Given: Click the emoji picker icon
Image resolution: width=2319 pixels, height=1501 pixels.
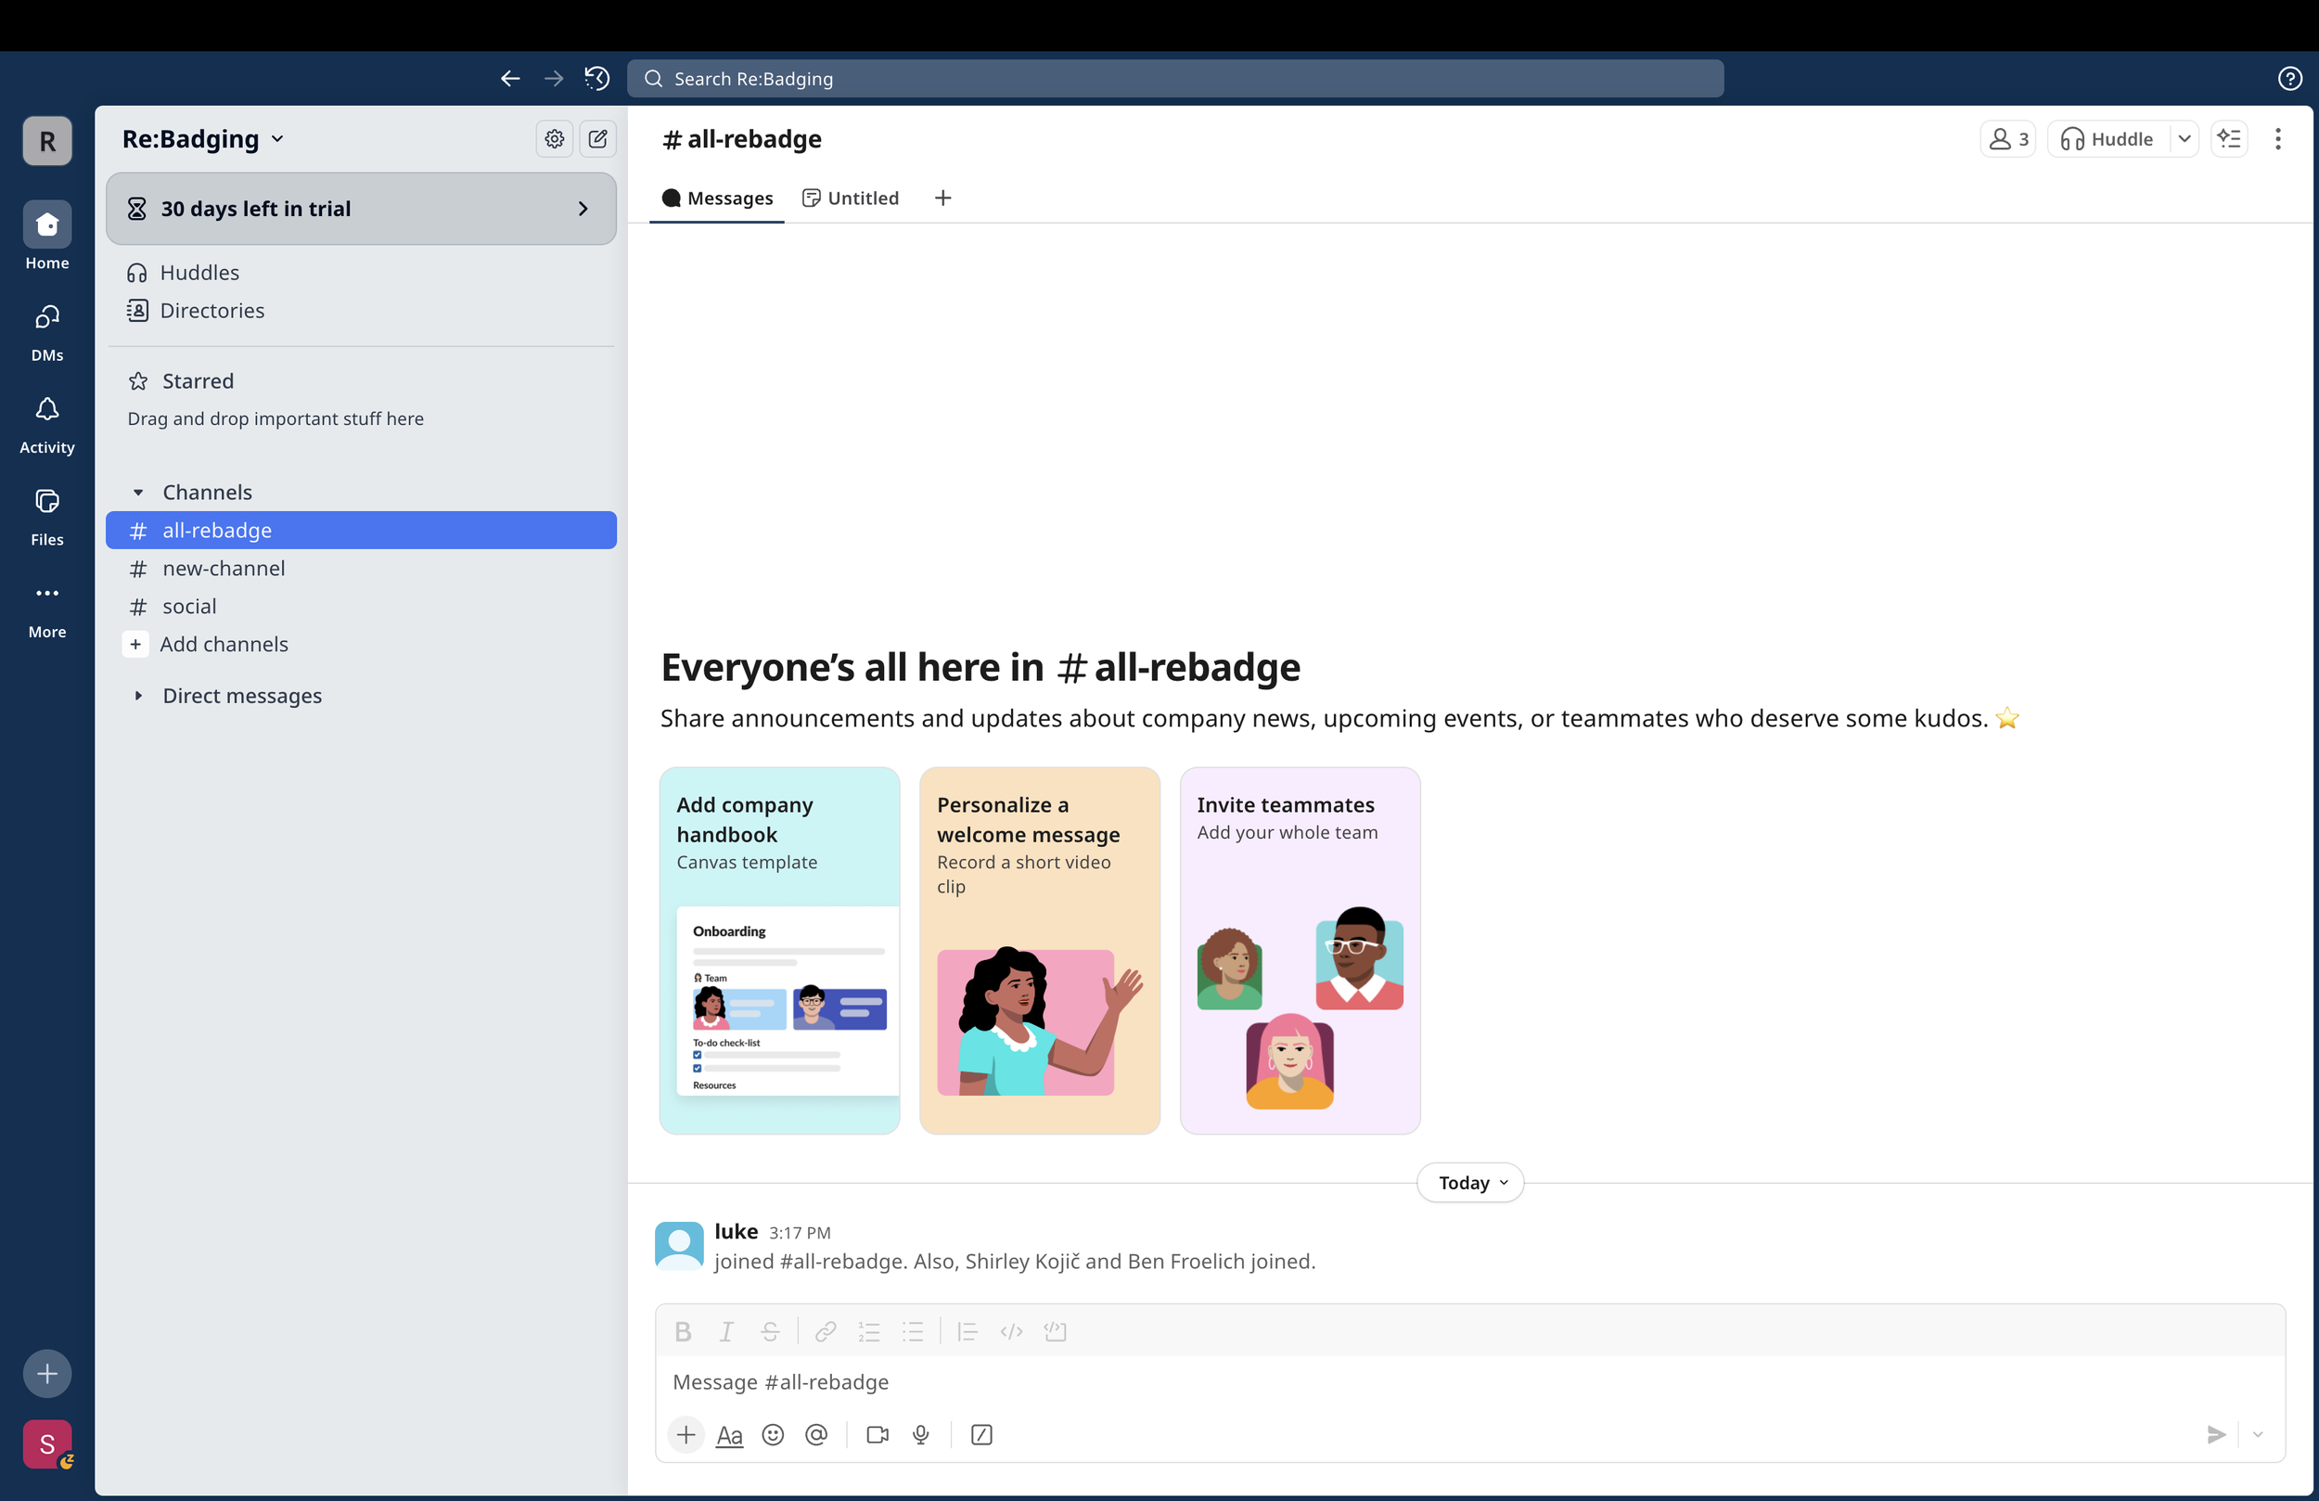Looking at the screenshot, I should coord(773,1435).
